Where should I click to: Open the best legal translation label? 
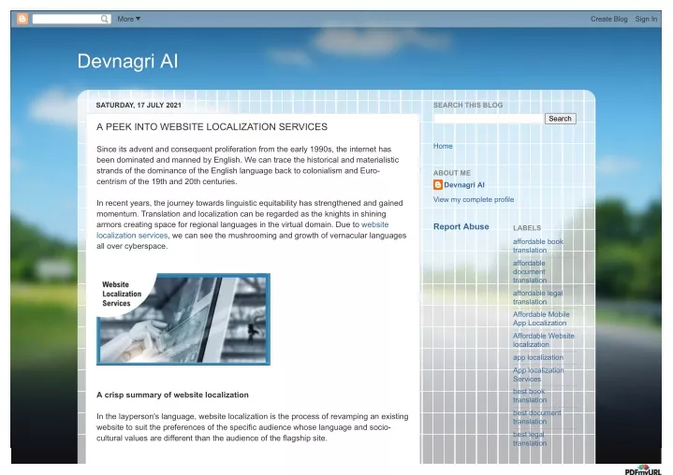[x=530, y=439]
